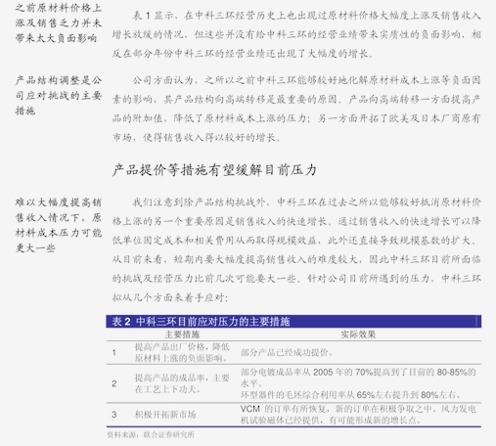
Task: Click the line 拟从几个方面来着手应对:
Action: [x=170, y=297]
